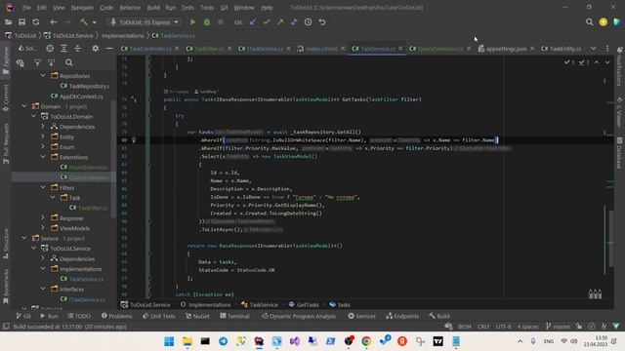Screen dimensions: 625x351
Task: Open Git history clock icon
Action: pyautogui.click(x=309, y=22)
